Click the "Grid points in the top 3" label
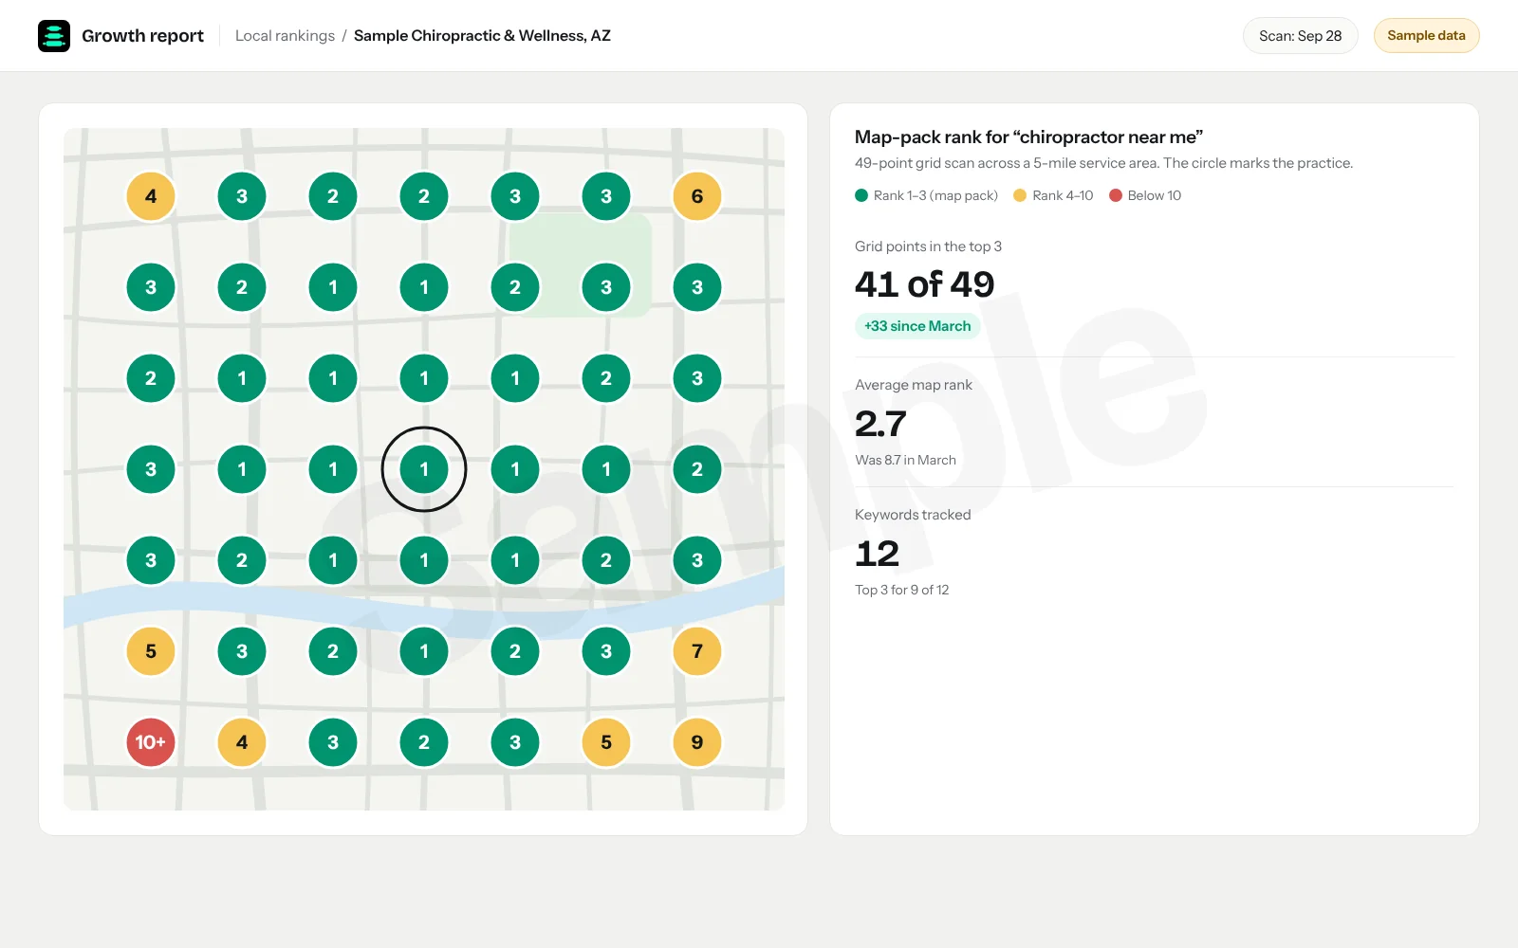The height and width of the screenshot is (948, 1518). coord(928,246)
